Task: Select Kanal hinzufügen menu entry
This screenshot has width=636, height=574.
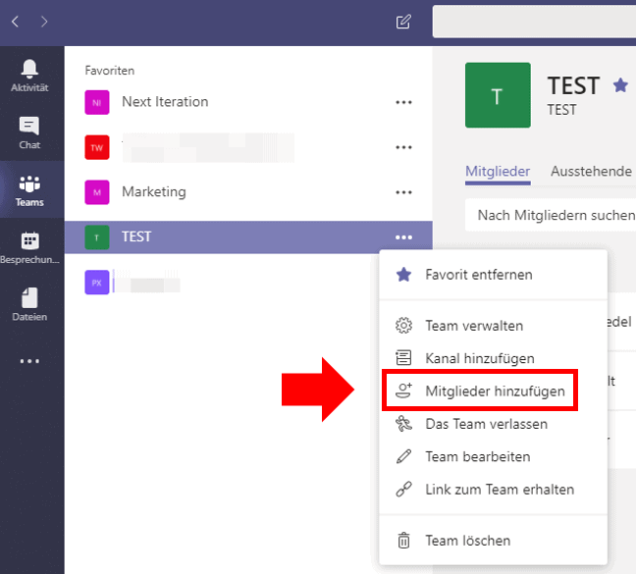Action: pyautogui.click(x=479, y=359)
